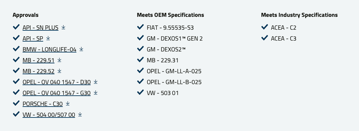Screen dimensions: 359x131
Task: Download icon for OPEL - OV 040 1547 - D30
Action: (96, 82)
